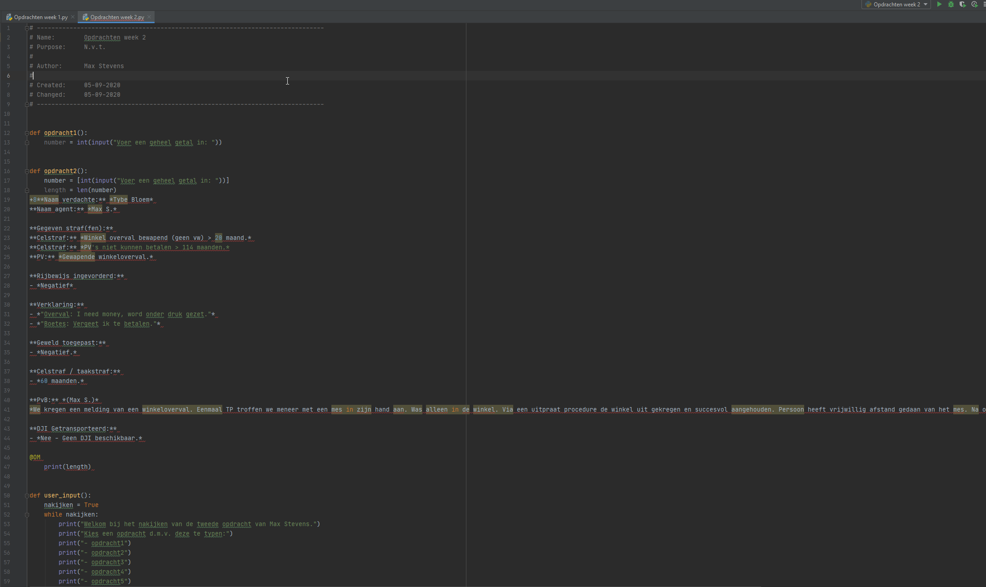This screenshot has width=986, height=587.
Task: Fold the while nakijken loop block
Action: tap(27, 515)
